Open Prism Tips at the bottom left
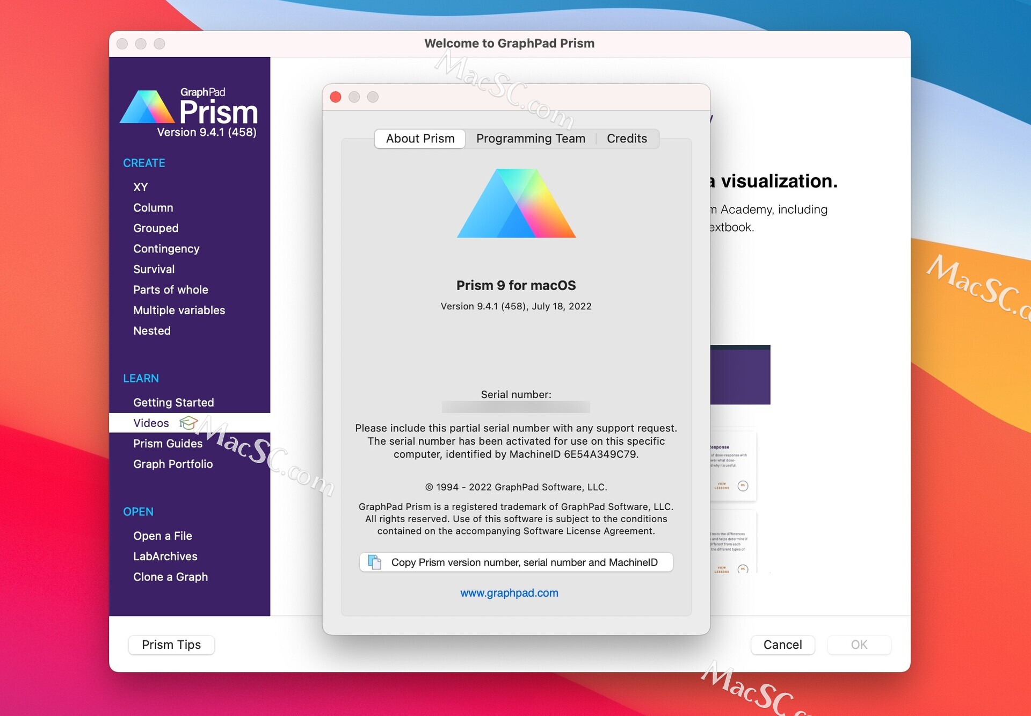The height and width of the screenshot is (716, 1031). (x=171, y=645)
